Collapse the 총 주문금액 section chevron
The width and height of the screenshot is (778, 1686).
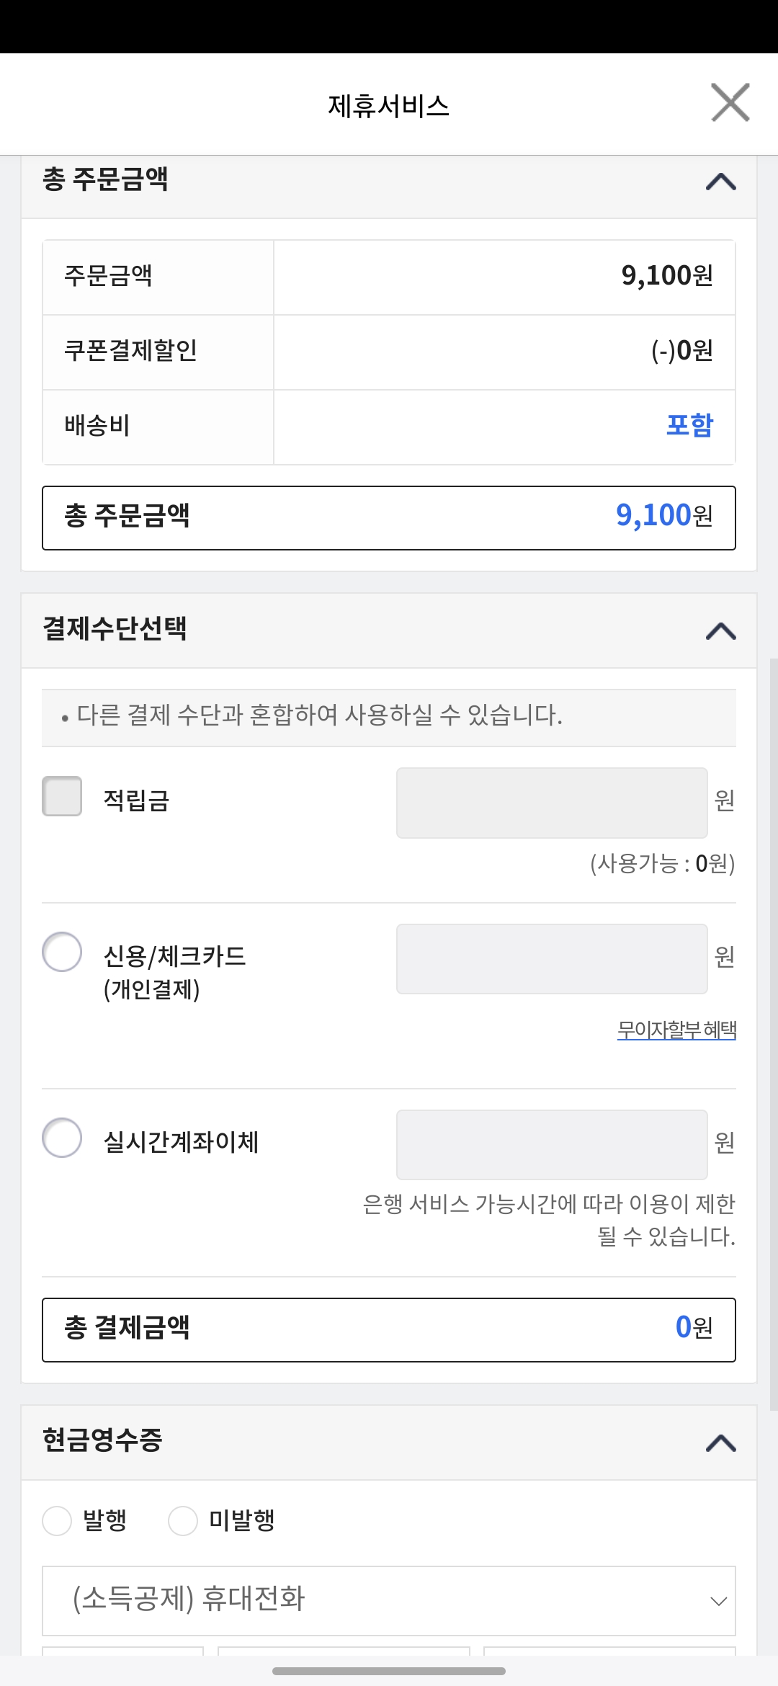[x=721, y=182]
